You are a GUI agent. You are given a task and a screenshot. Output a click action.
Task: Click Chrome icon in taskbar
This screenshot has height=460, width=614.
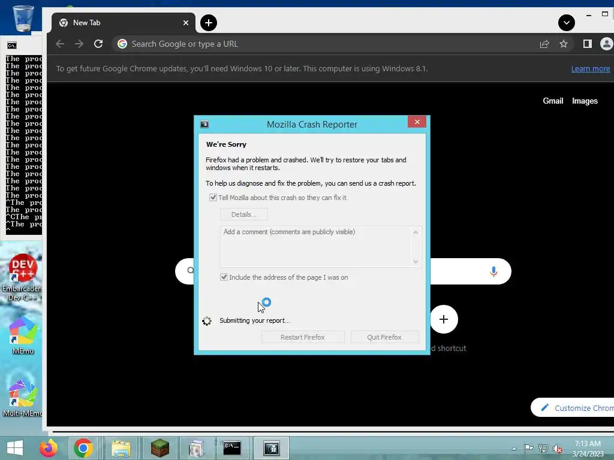point(83,448)
